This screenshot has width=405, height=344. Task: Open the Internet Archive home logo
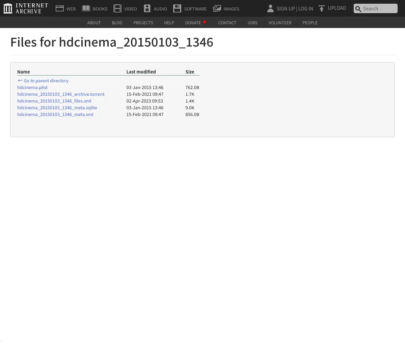(26, 8)
